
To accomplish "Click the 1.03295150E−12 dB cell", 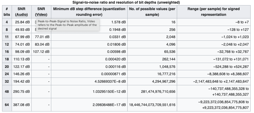I will pyautogui.click(x=109, y=91).
